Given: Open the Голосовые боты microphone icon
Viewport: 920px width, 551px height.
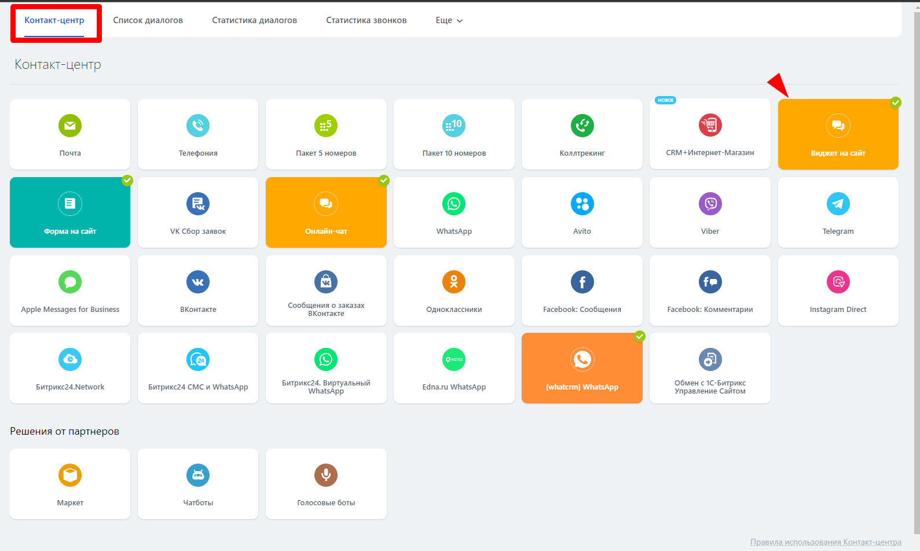Looking at the screenshot, I should (x=326, y=475).
